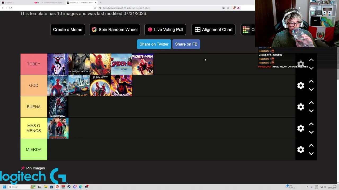The image size is (339, 190).
Task: Select the second poster in GOD tier
Action: point(79,85)
